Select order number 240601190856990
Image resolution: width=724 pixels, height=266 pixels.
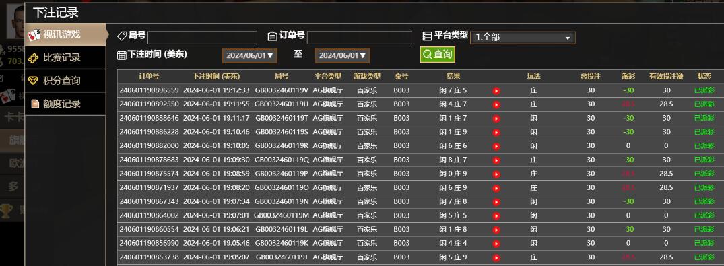coord(149,243)
